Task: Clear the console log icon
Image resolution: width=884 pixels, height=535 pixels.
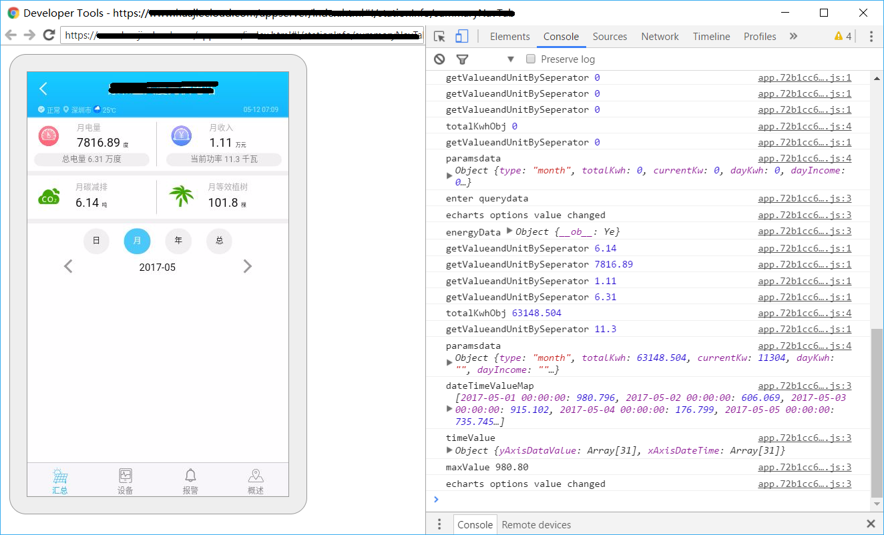Action: [x=439, y=59]
